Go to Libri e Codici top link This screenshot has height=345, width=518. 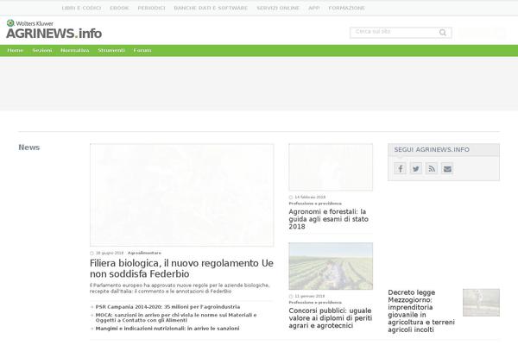coord(81,8)
